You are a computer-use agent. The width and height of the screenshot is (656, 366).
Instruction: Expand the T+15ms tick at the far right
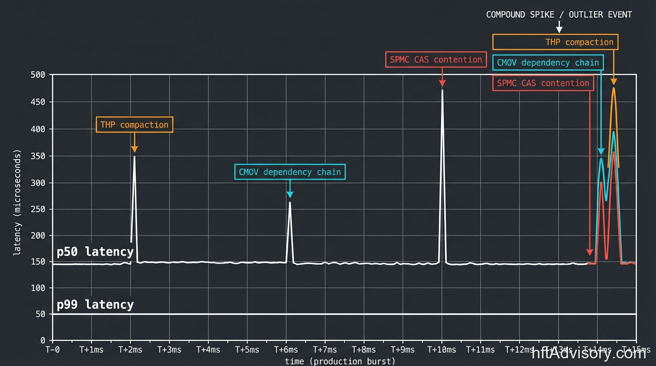coord(636,349)
